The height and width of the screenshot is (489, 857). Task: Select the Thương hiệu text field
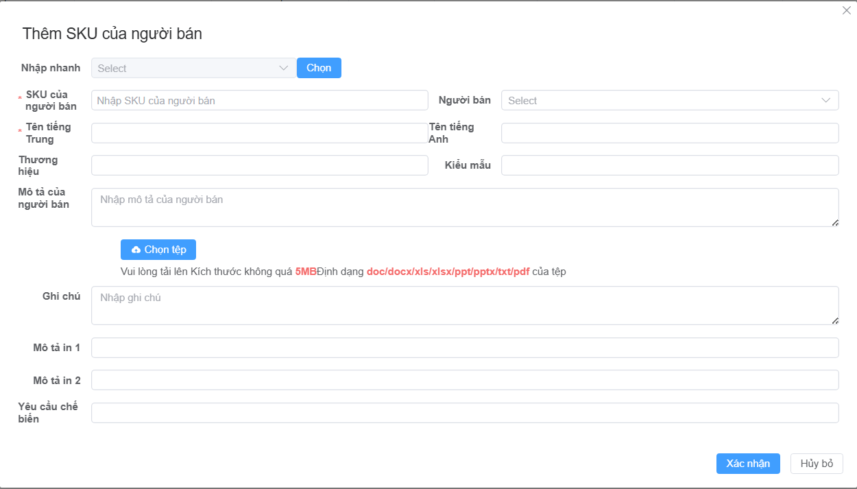pos(259,165)
